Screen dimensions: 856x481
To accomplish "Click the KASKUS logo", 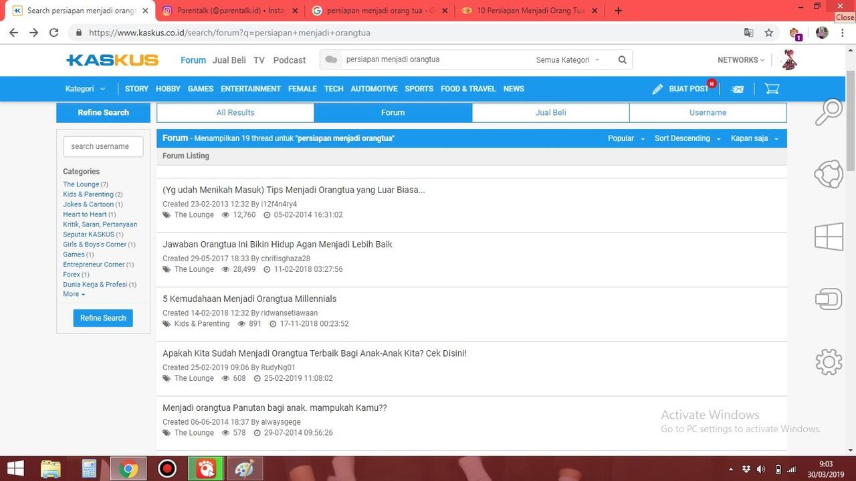I will pyautogui.click(x=112, y=60).
